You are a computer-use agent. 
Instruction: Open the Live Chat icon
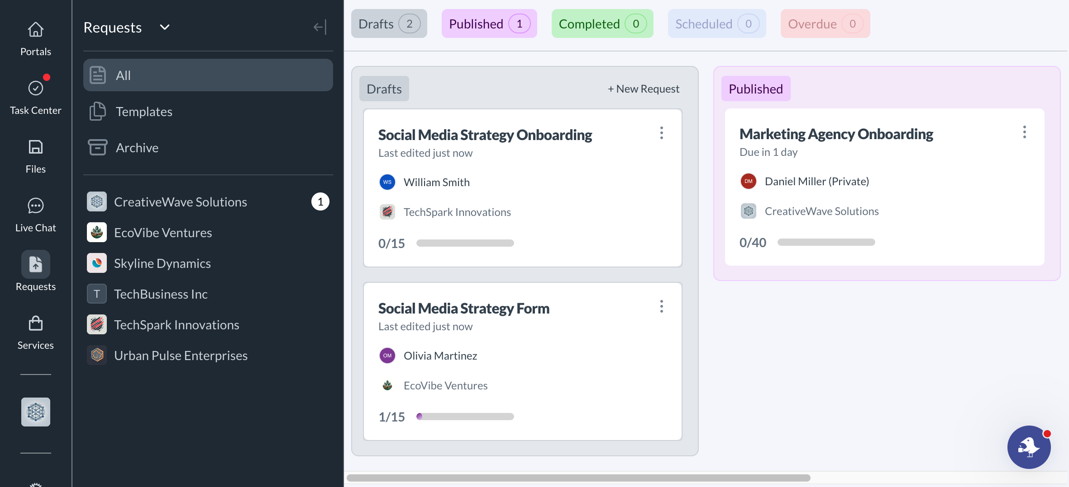(35, 206)
